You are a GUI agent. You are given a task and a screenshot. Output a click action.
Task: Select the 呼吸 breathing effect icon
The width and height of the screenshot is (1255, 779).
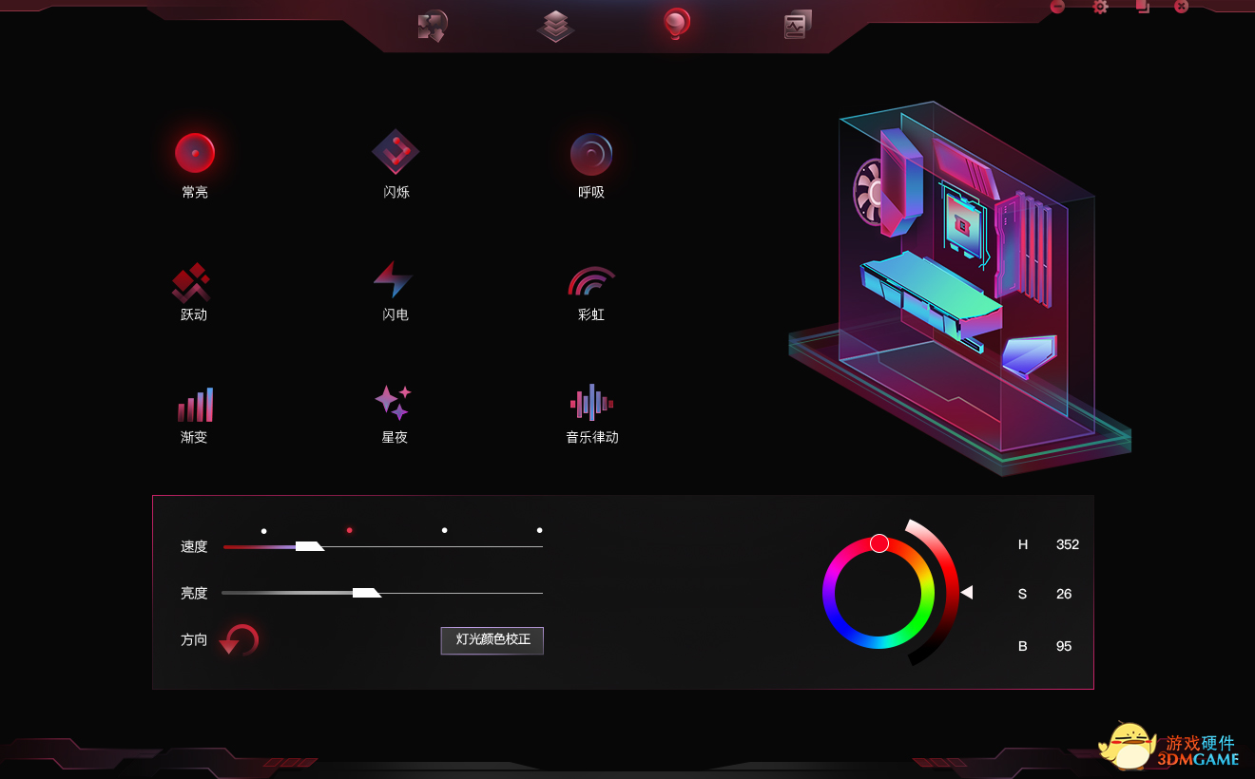pyautogui.click(x=591, y=154)
